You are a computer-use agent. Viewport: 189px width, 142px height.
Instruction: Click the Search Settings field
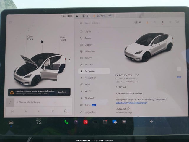(x=92, y=23)
